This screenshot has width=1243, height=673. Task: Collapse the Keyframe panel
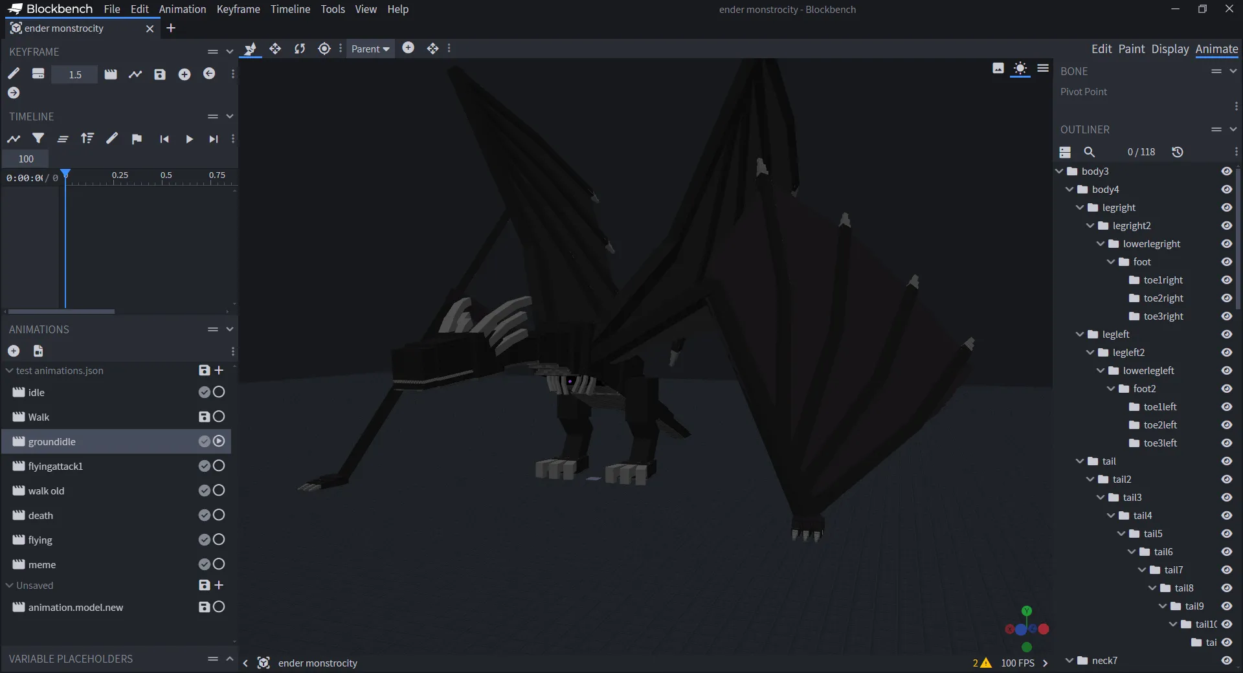click(x=229, y=52)
